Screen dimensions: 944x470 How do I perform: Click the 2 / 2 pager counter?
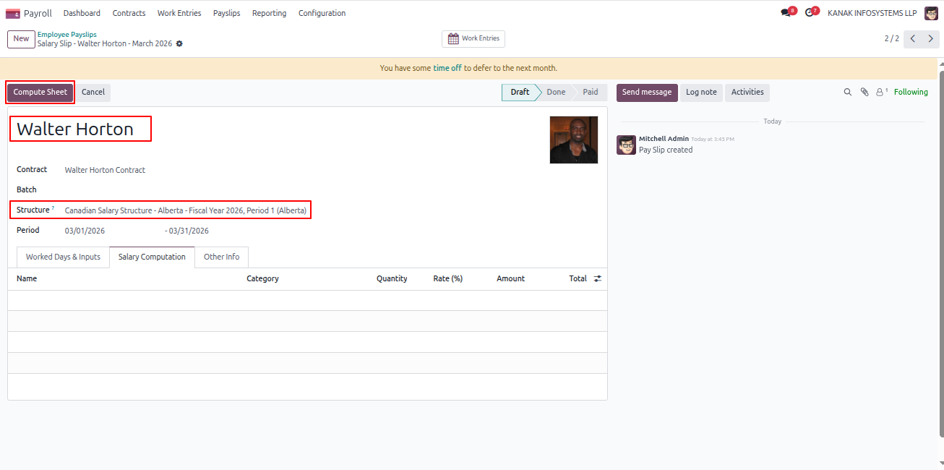coord(892,38)
